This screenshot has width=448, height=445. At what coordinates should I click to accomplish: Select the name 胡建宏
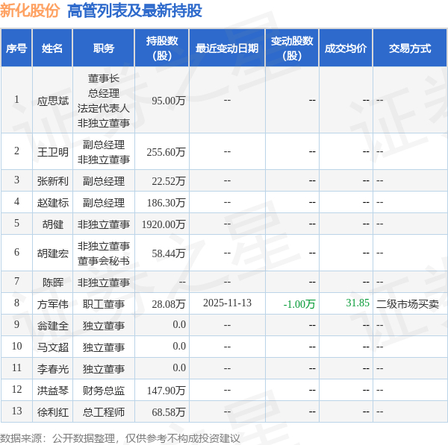coord(53,253)
